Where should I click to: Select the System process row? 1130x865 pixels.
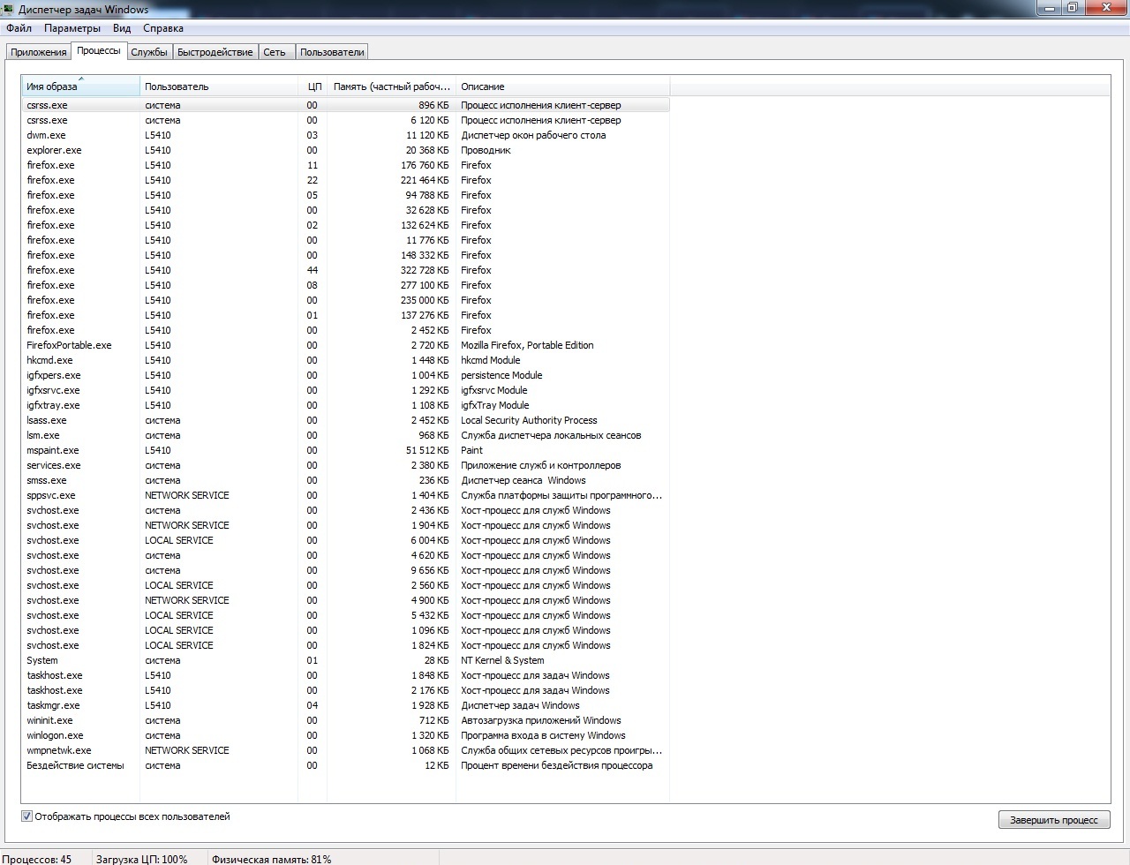(345, 660)
